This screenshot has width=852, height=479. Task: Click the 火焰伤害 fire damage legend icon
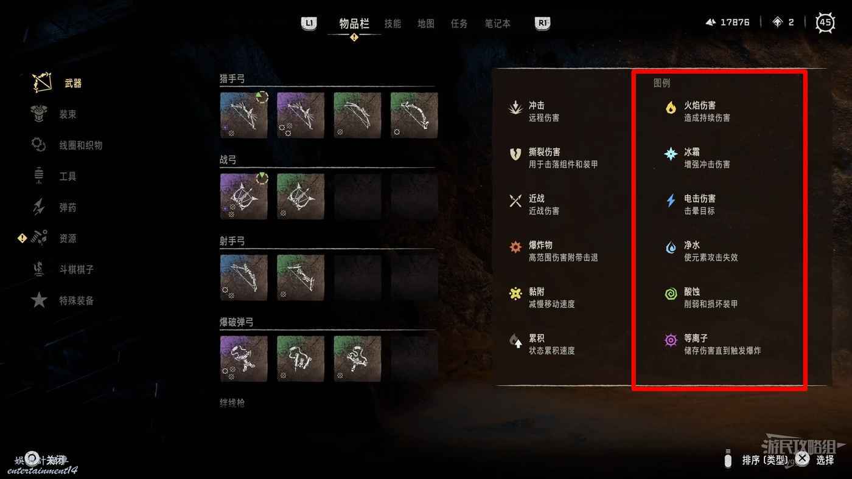pyautogui.click(x=671, y=108)
